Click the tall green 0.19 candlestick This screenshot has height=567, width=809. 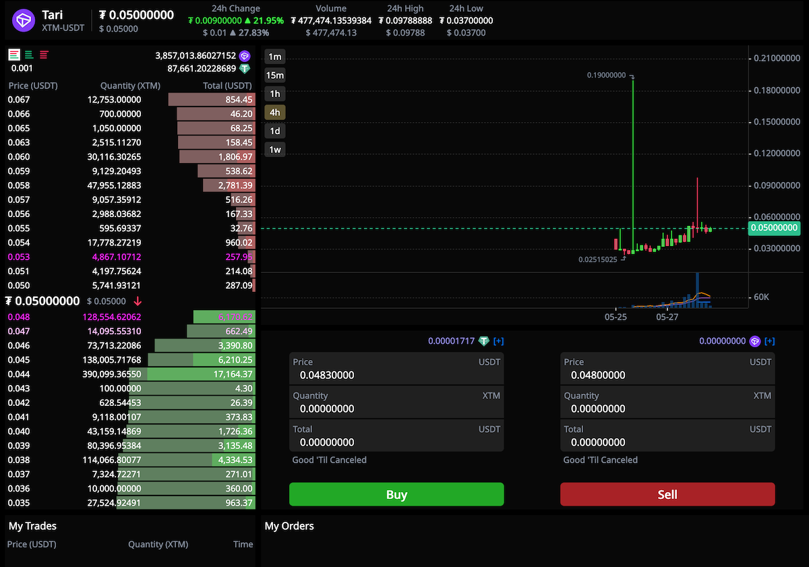[633, 165]
